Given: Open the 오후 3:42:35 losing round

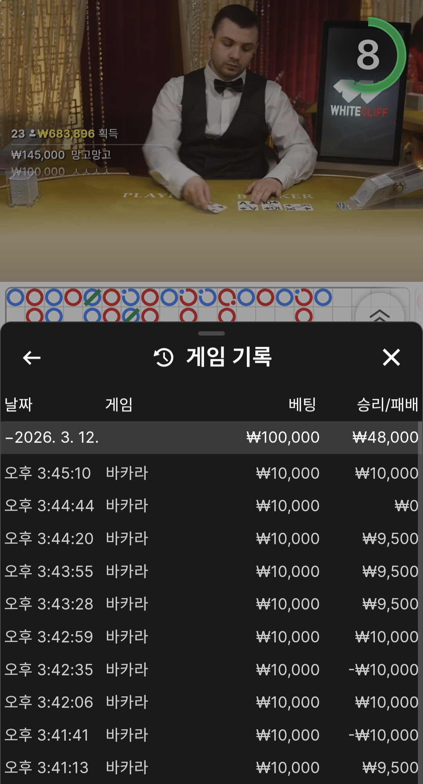Looking at the screenshot, I should pyautogui.click(x=211, y=670).
